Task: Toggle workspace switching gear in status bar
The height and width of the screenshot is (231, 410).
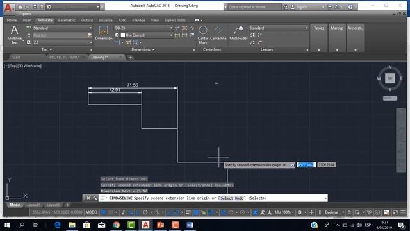Action: [x=299, y=212]
